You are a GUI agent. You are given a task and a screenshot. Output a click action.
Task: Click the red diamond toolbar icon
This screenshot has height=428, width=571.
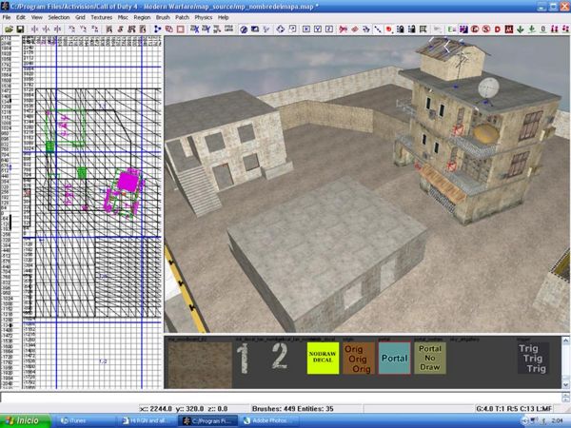(x=355, y=29)
